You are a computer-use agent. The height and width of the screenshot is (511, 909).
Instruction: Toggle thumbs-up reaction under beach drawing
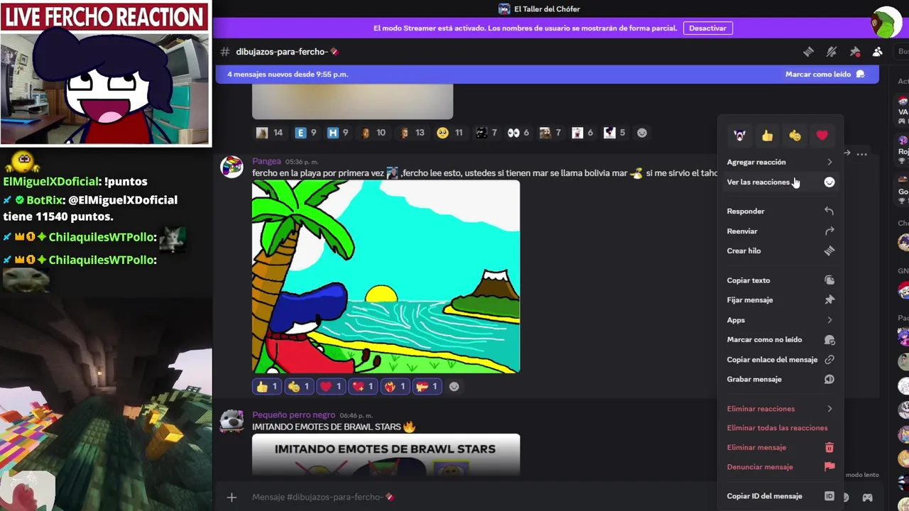267,387
